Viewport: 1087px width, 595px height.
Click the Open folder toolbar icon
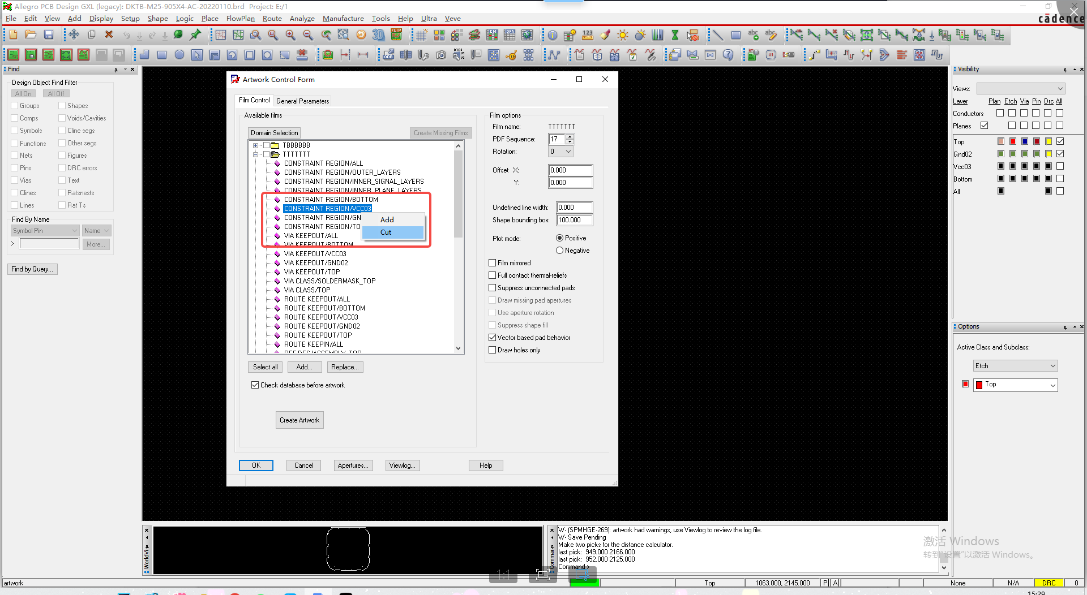(31, 35)
